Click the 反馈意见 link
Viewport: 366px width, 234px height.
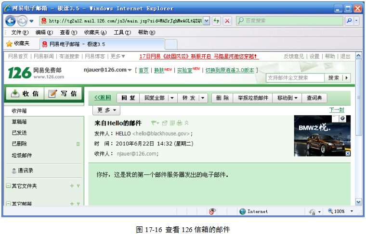click(294, 56)
